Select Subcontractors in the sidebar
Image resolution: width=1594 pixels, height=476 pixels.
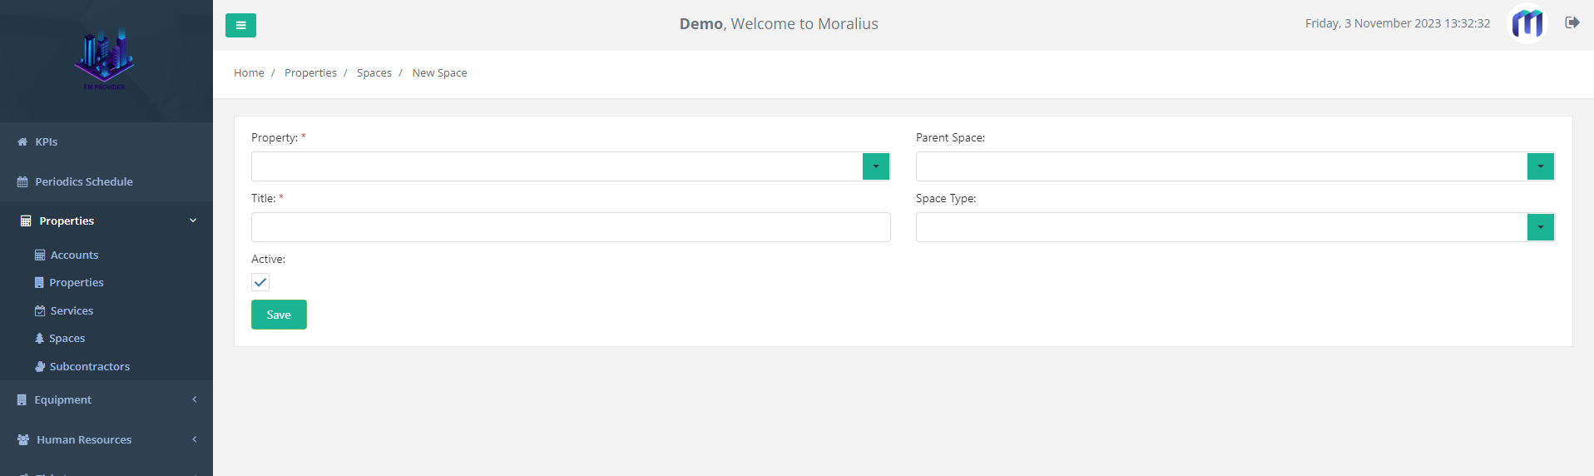click(x=89, y=366)
